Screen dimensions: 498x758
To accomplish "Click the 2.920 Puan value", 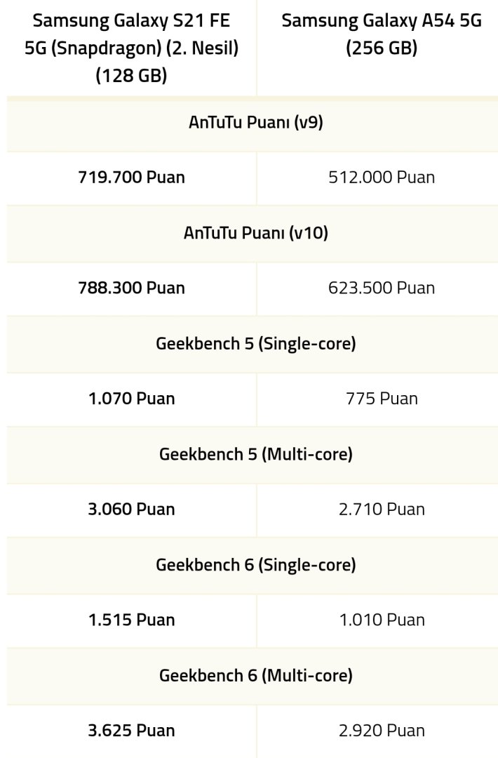I will pyautogui.click(x=382, y=731).
